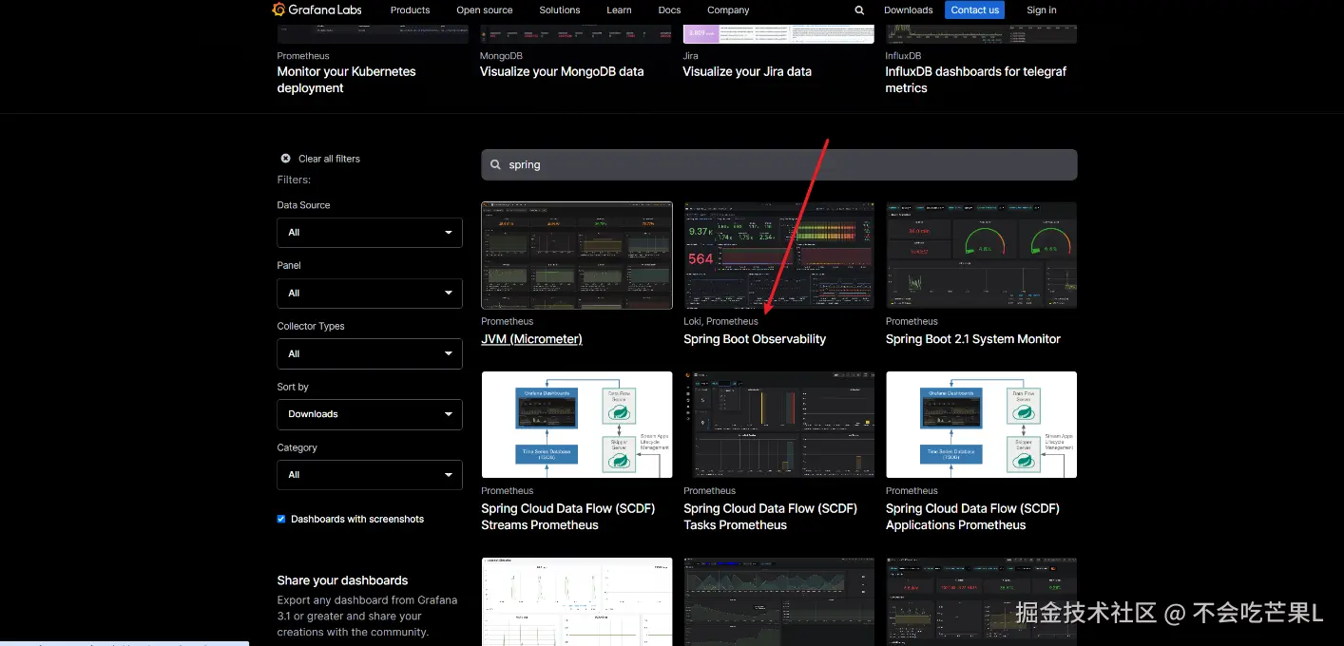Open SCDF Streams Prometheus dashboard title
Screen dimensions: 1344x646
[568, 517]
